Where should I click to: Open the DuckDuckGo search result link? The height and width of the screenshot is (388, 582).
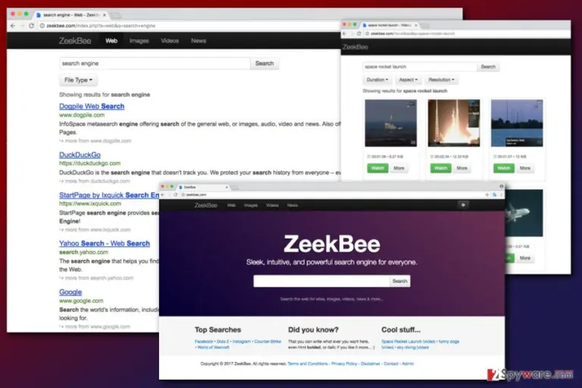[x=80, y=155]
